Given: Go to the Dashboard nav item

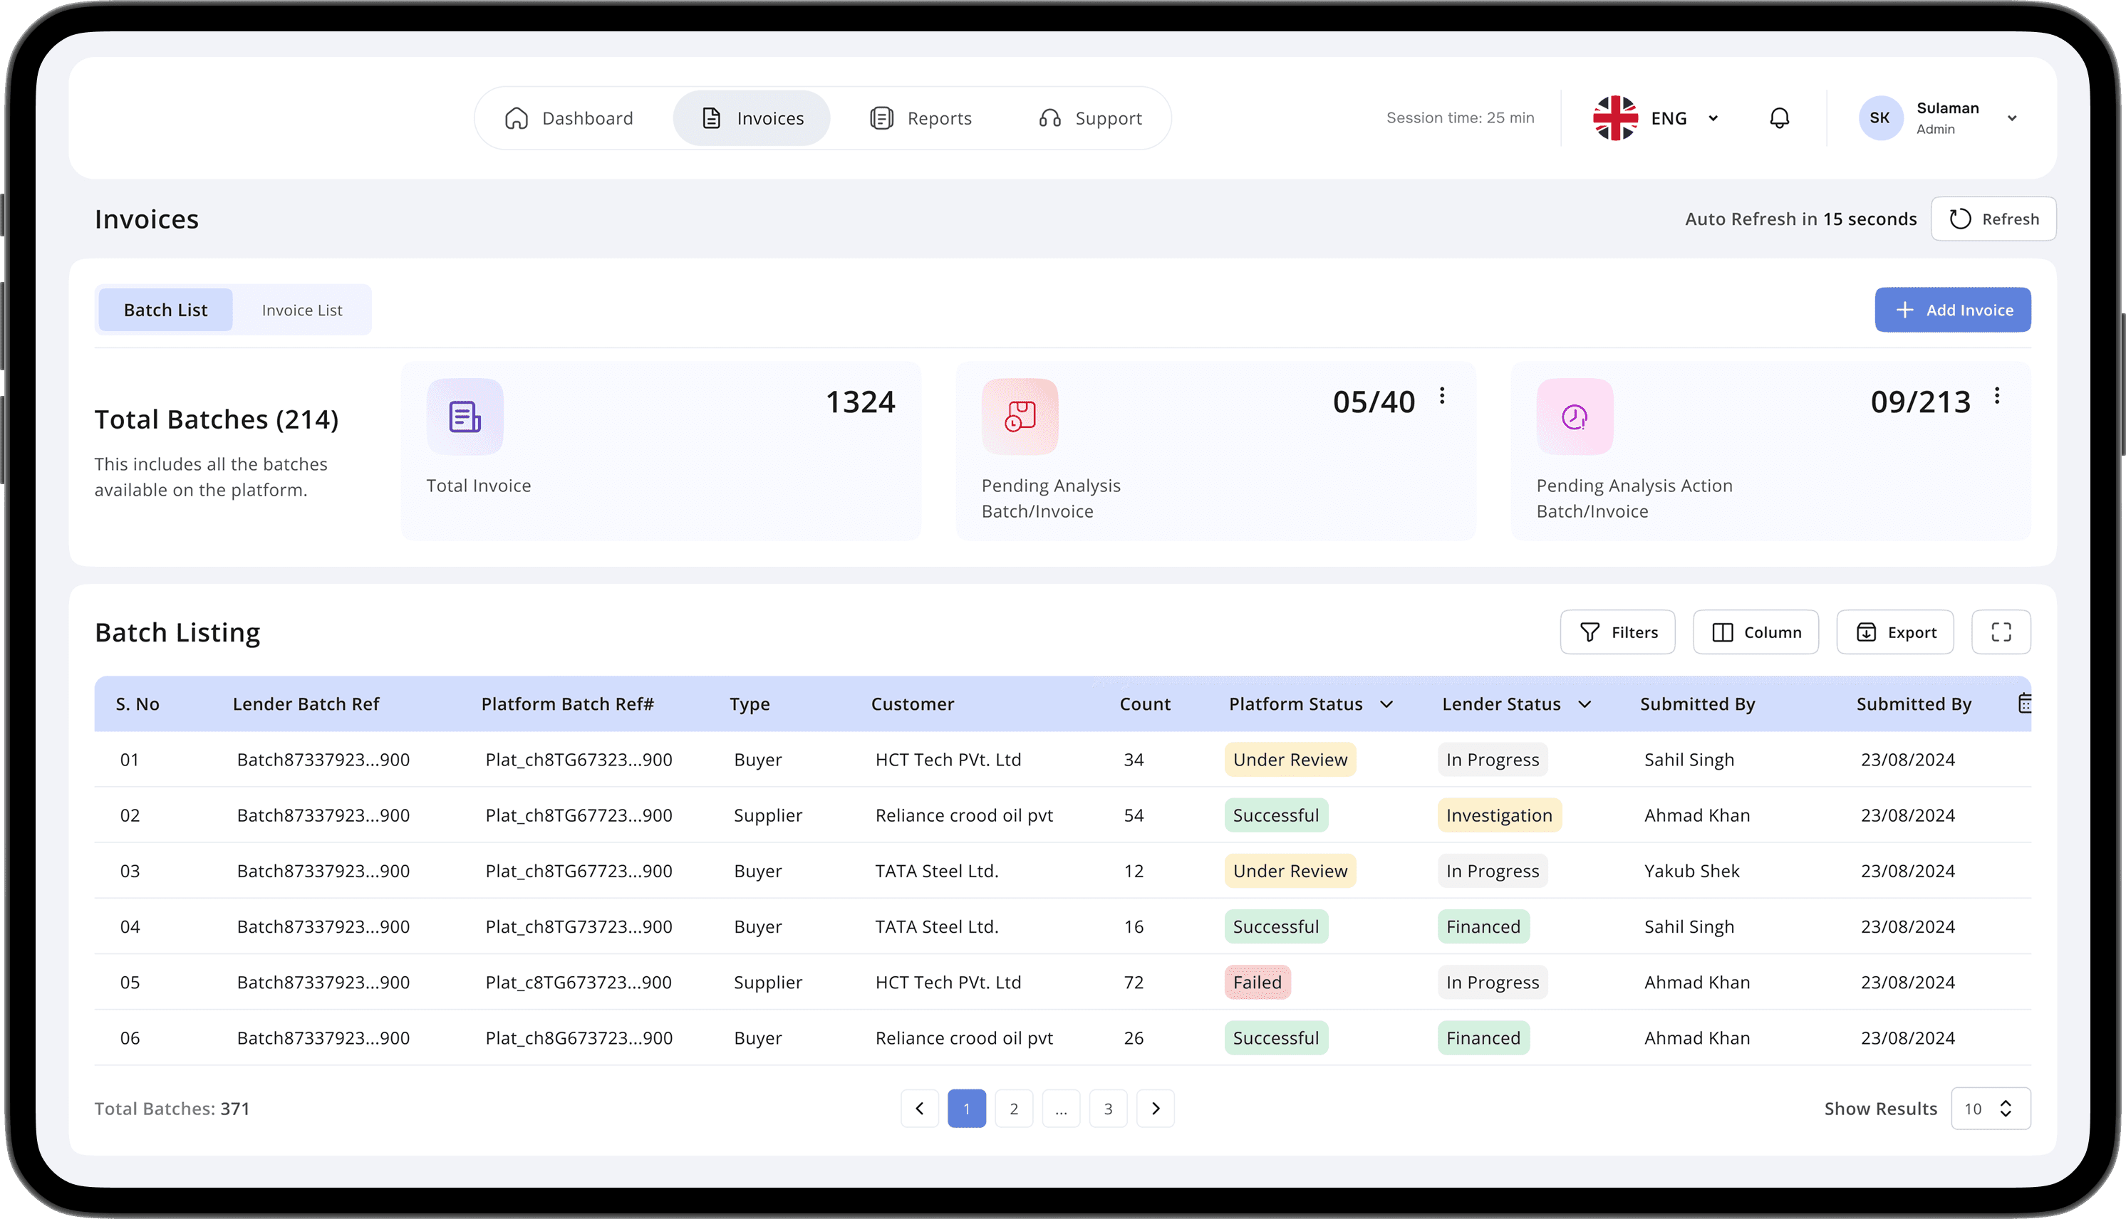Looking at the screenshot, I should point(569,118).
